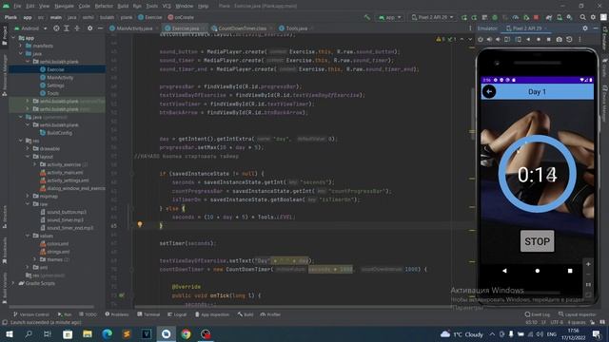609x342 pixels.
Task: Collapse the layout folder
Action: [28, 157]
